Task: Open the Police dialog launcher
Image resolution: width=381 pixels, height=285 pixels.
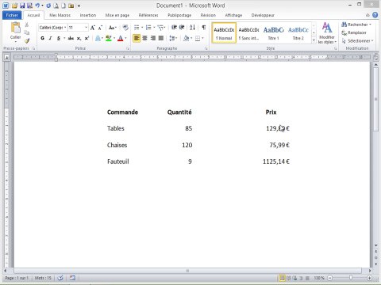Action: pyautogui.click(x=128, y=48)
